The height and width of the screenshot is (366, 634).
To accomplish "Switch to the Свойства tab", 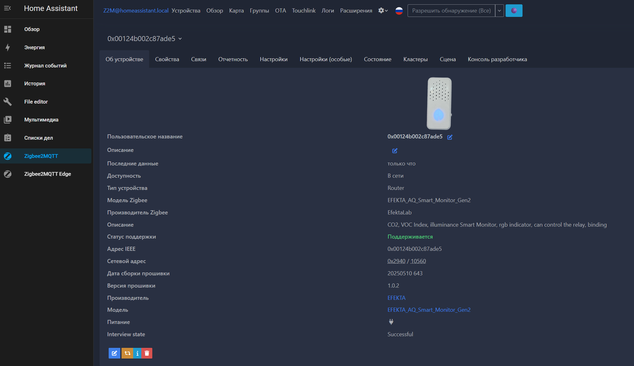I will click(x=167, y=59).
